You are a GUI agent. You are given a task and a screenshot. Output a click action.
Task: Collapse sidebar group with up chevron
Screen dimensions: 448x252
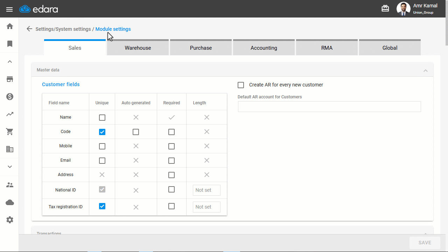coord(10,62)
